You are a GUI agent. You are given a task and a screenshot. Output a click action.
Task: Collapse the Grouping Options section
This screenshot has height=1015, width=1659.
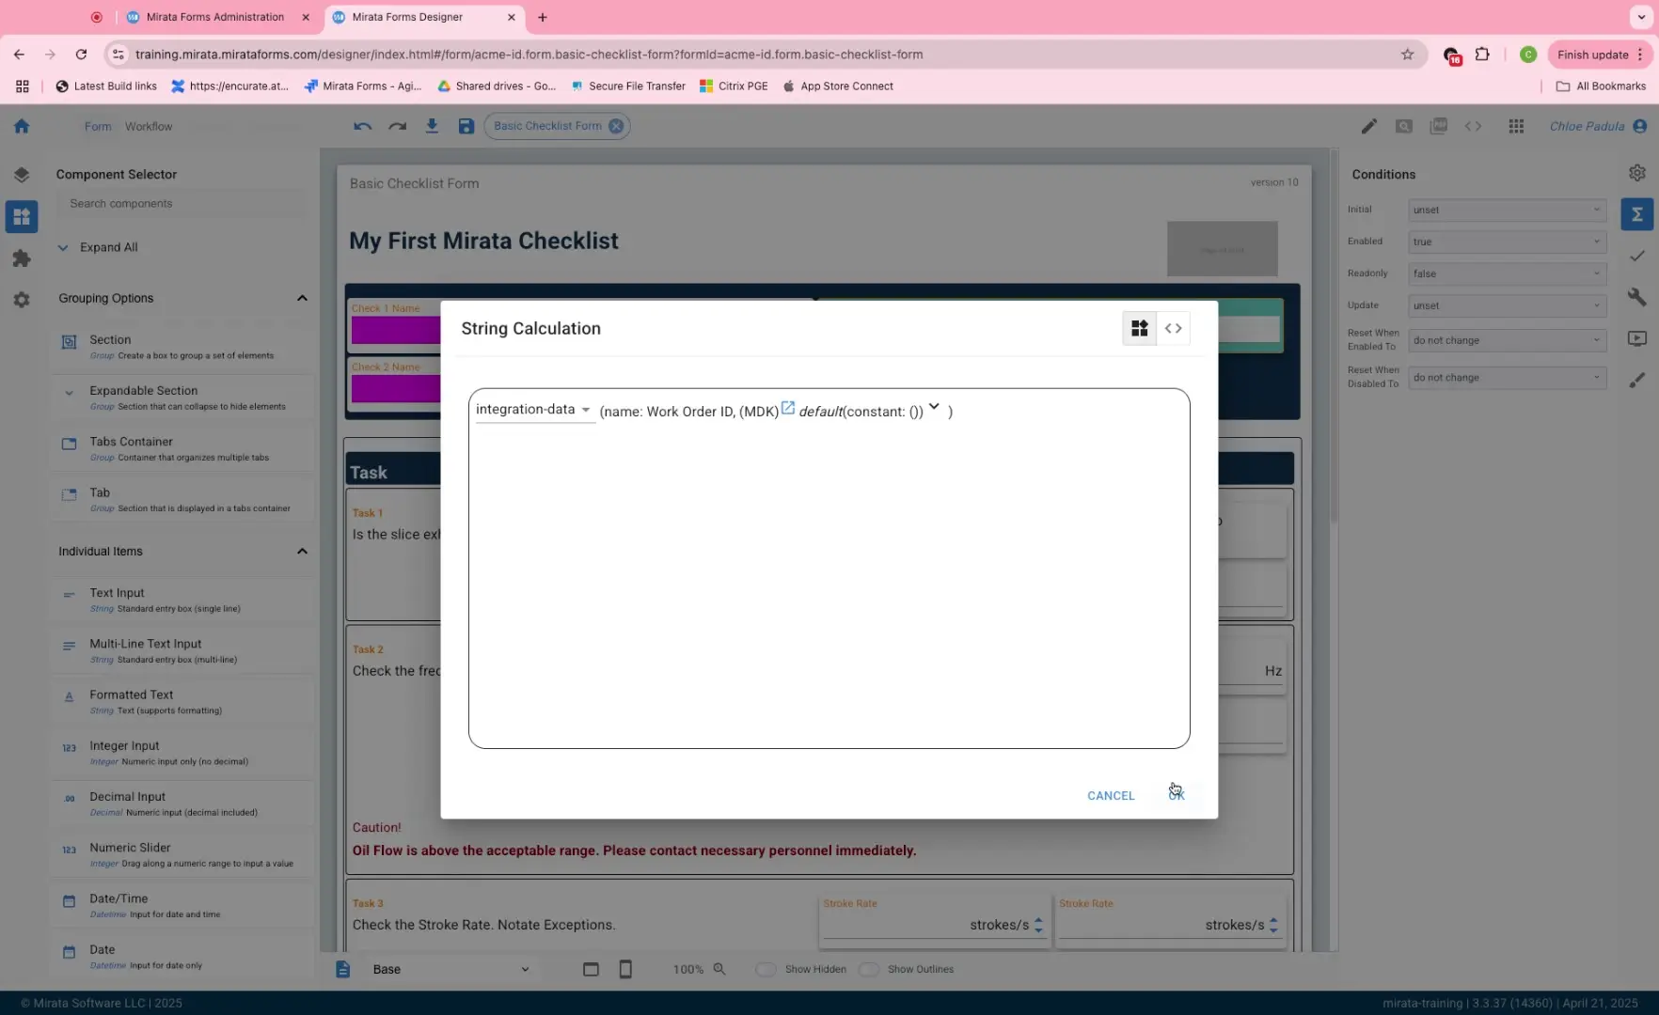pyautogui.click(x=302, y=298)
